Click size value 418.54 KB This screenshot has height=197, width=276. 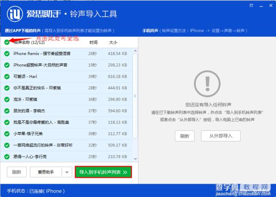point(117,54)
